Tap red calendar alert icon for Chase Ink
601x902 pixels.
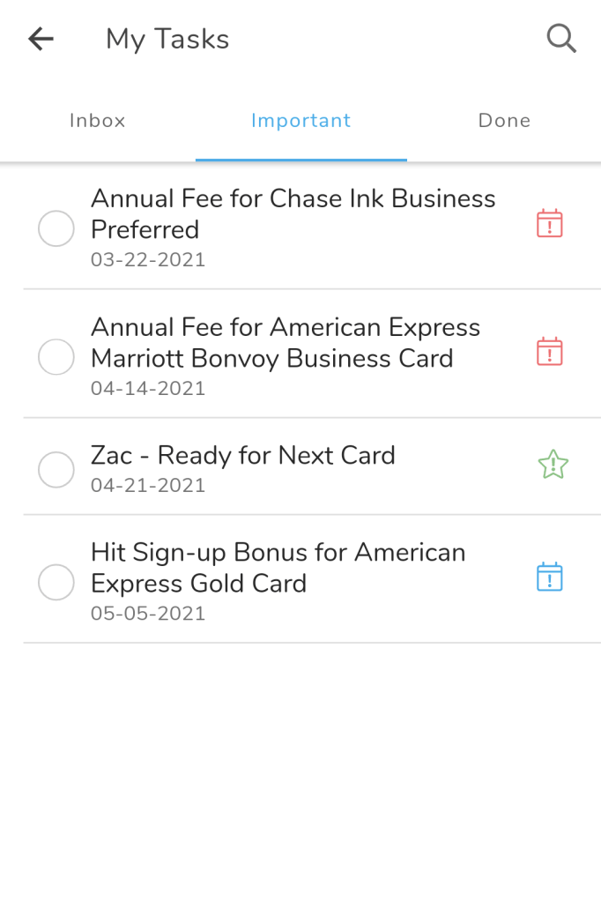tap(550, 224)
